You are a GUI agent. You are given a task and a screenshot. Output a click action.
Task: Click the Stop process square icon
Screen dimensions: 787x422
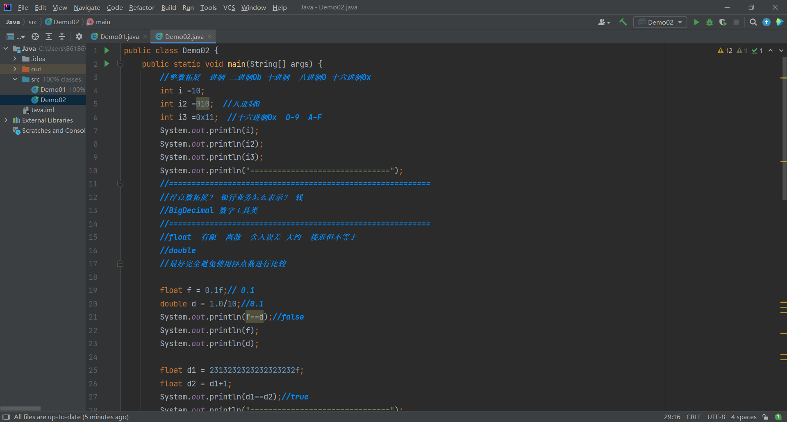tap(736, 22)
